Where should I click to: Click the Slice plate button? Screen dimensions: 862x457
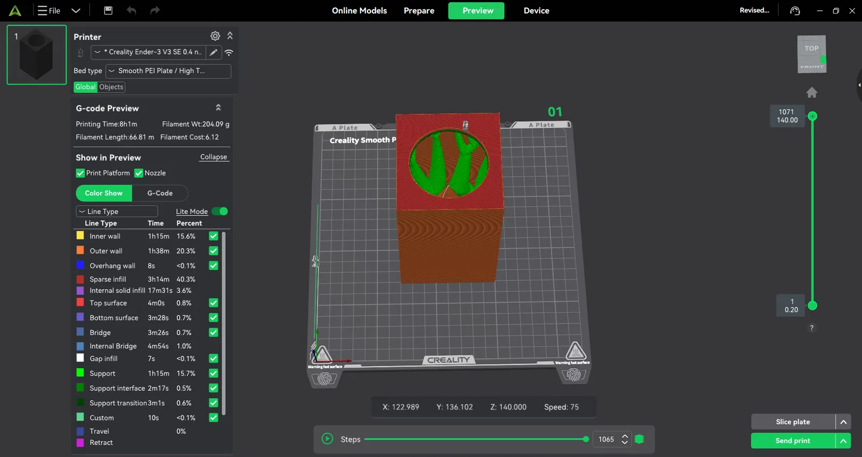click(793, 422)
